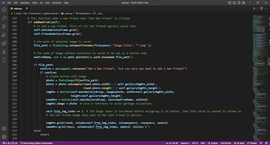Run the Python file with play icon

click(254, 8)
